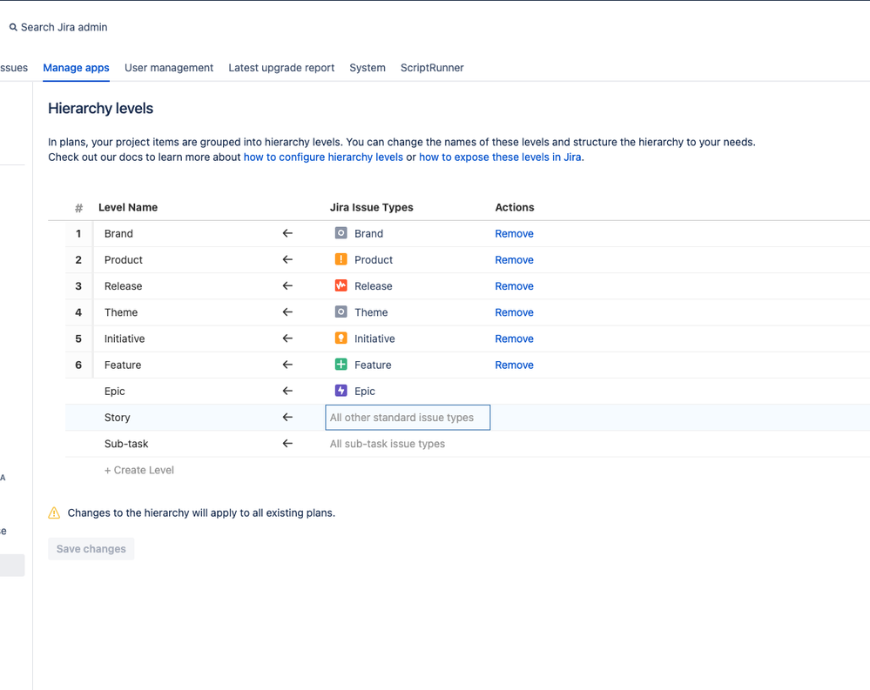
Task: Click the row number 1 cell
Action: [78, 233]
